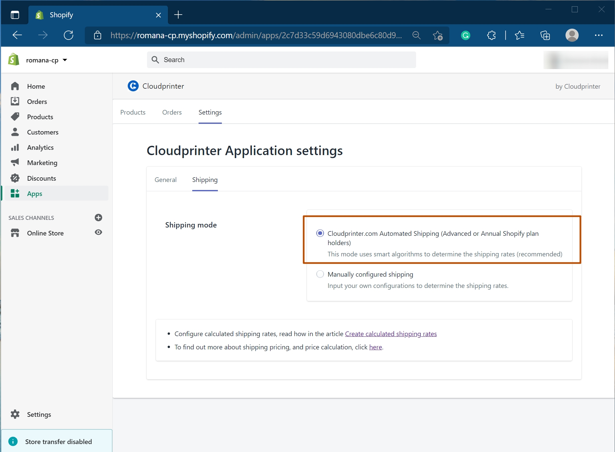
Task: Click the browser forward arrow
Action: pos(43,35)
